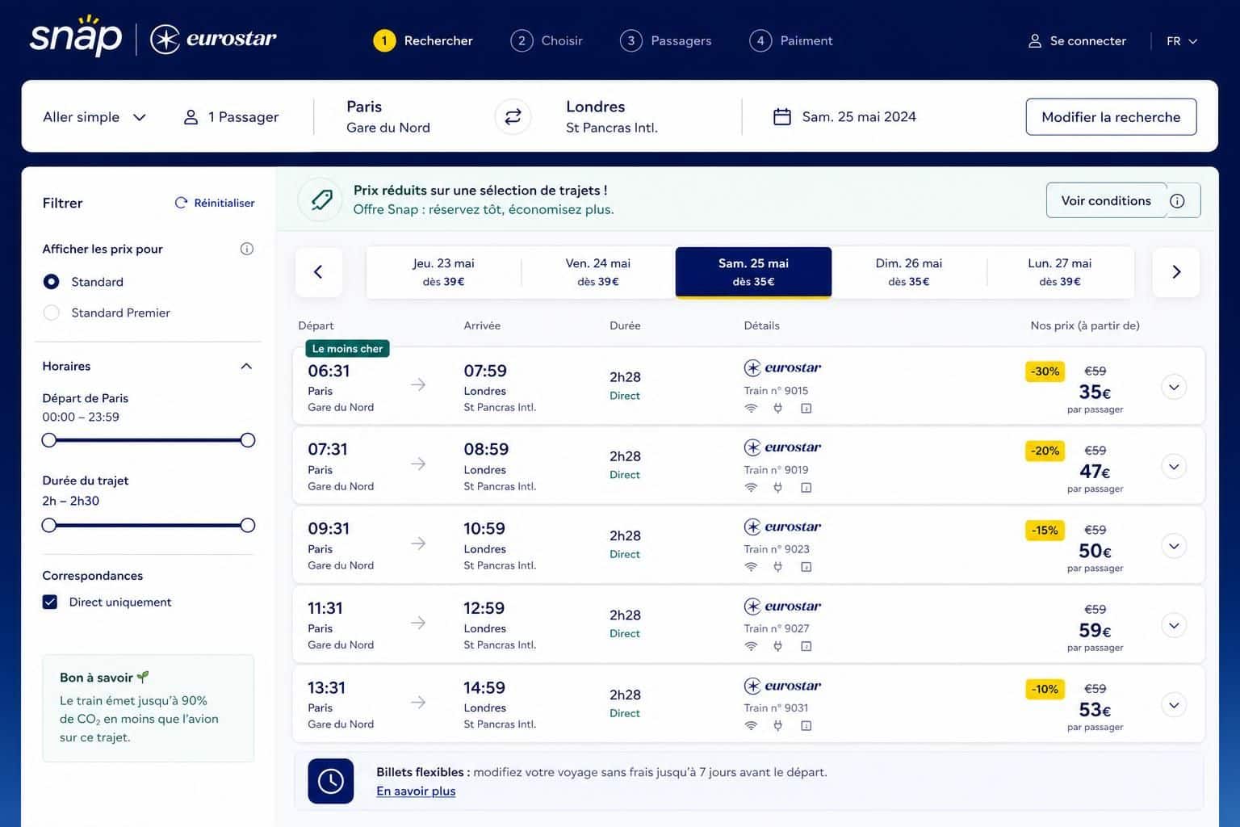Click left handle of Départ de Paris slider

pos(49,440)
